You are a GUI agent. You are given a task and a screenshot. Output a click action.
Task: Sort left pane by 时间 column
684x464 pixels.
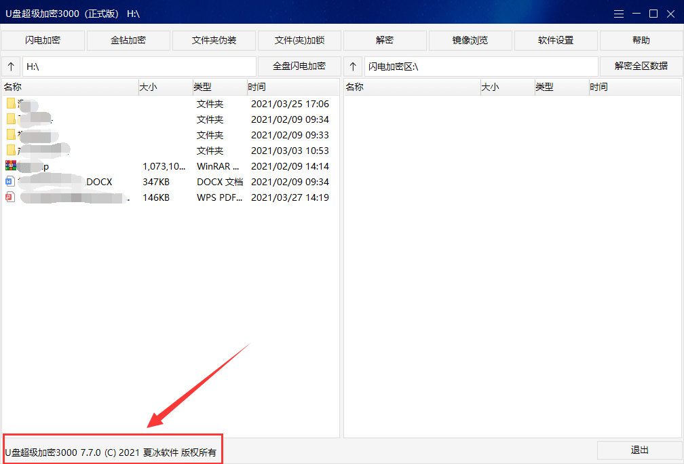[292, 88]
